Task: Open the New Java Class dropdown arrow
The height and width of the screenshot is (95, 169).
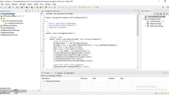Action: coord(43,7)
